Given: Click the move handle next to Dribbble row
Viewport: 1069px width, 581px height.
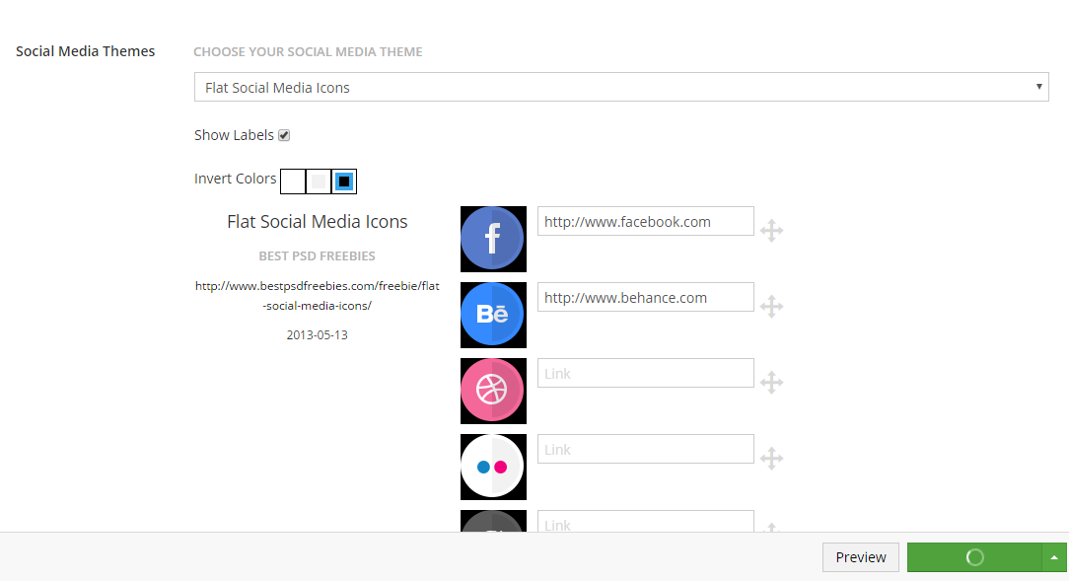Looking at the screenshot, I should (771, 383).
